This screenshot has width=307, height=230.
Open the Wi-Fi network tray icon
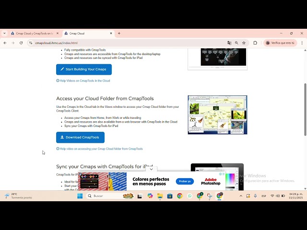pos(272,196)
